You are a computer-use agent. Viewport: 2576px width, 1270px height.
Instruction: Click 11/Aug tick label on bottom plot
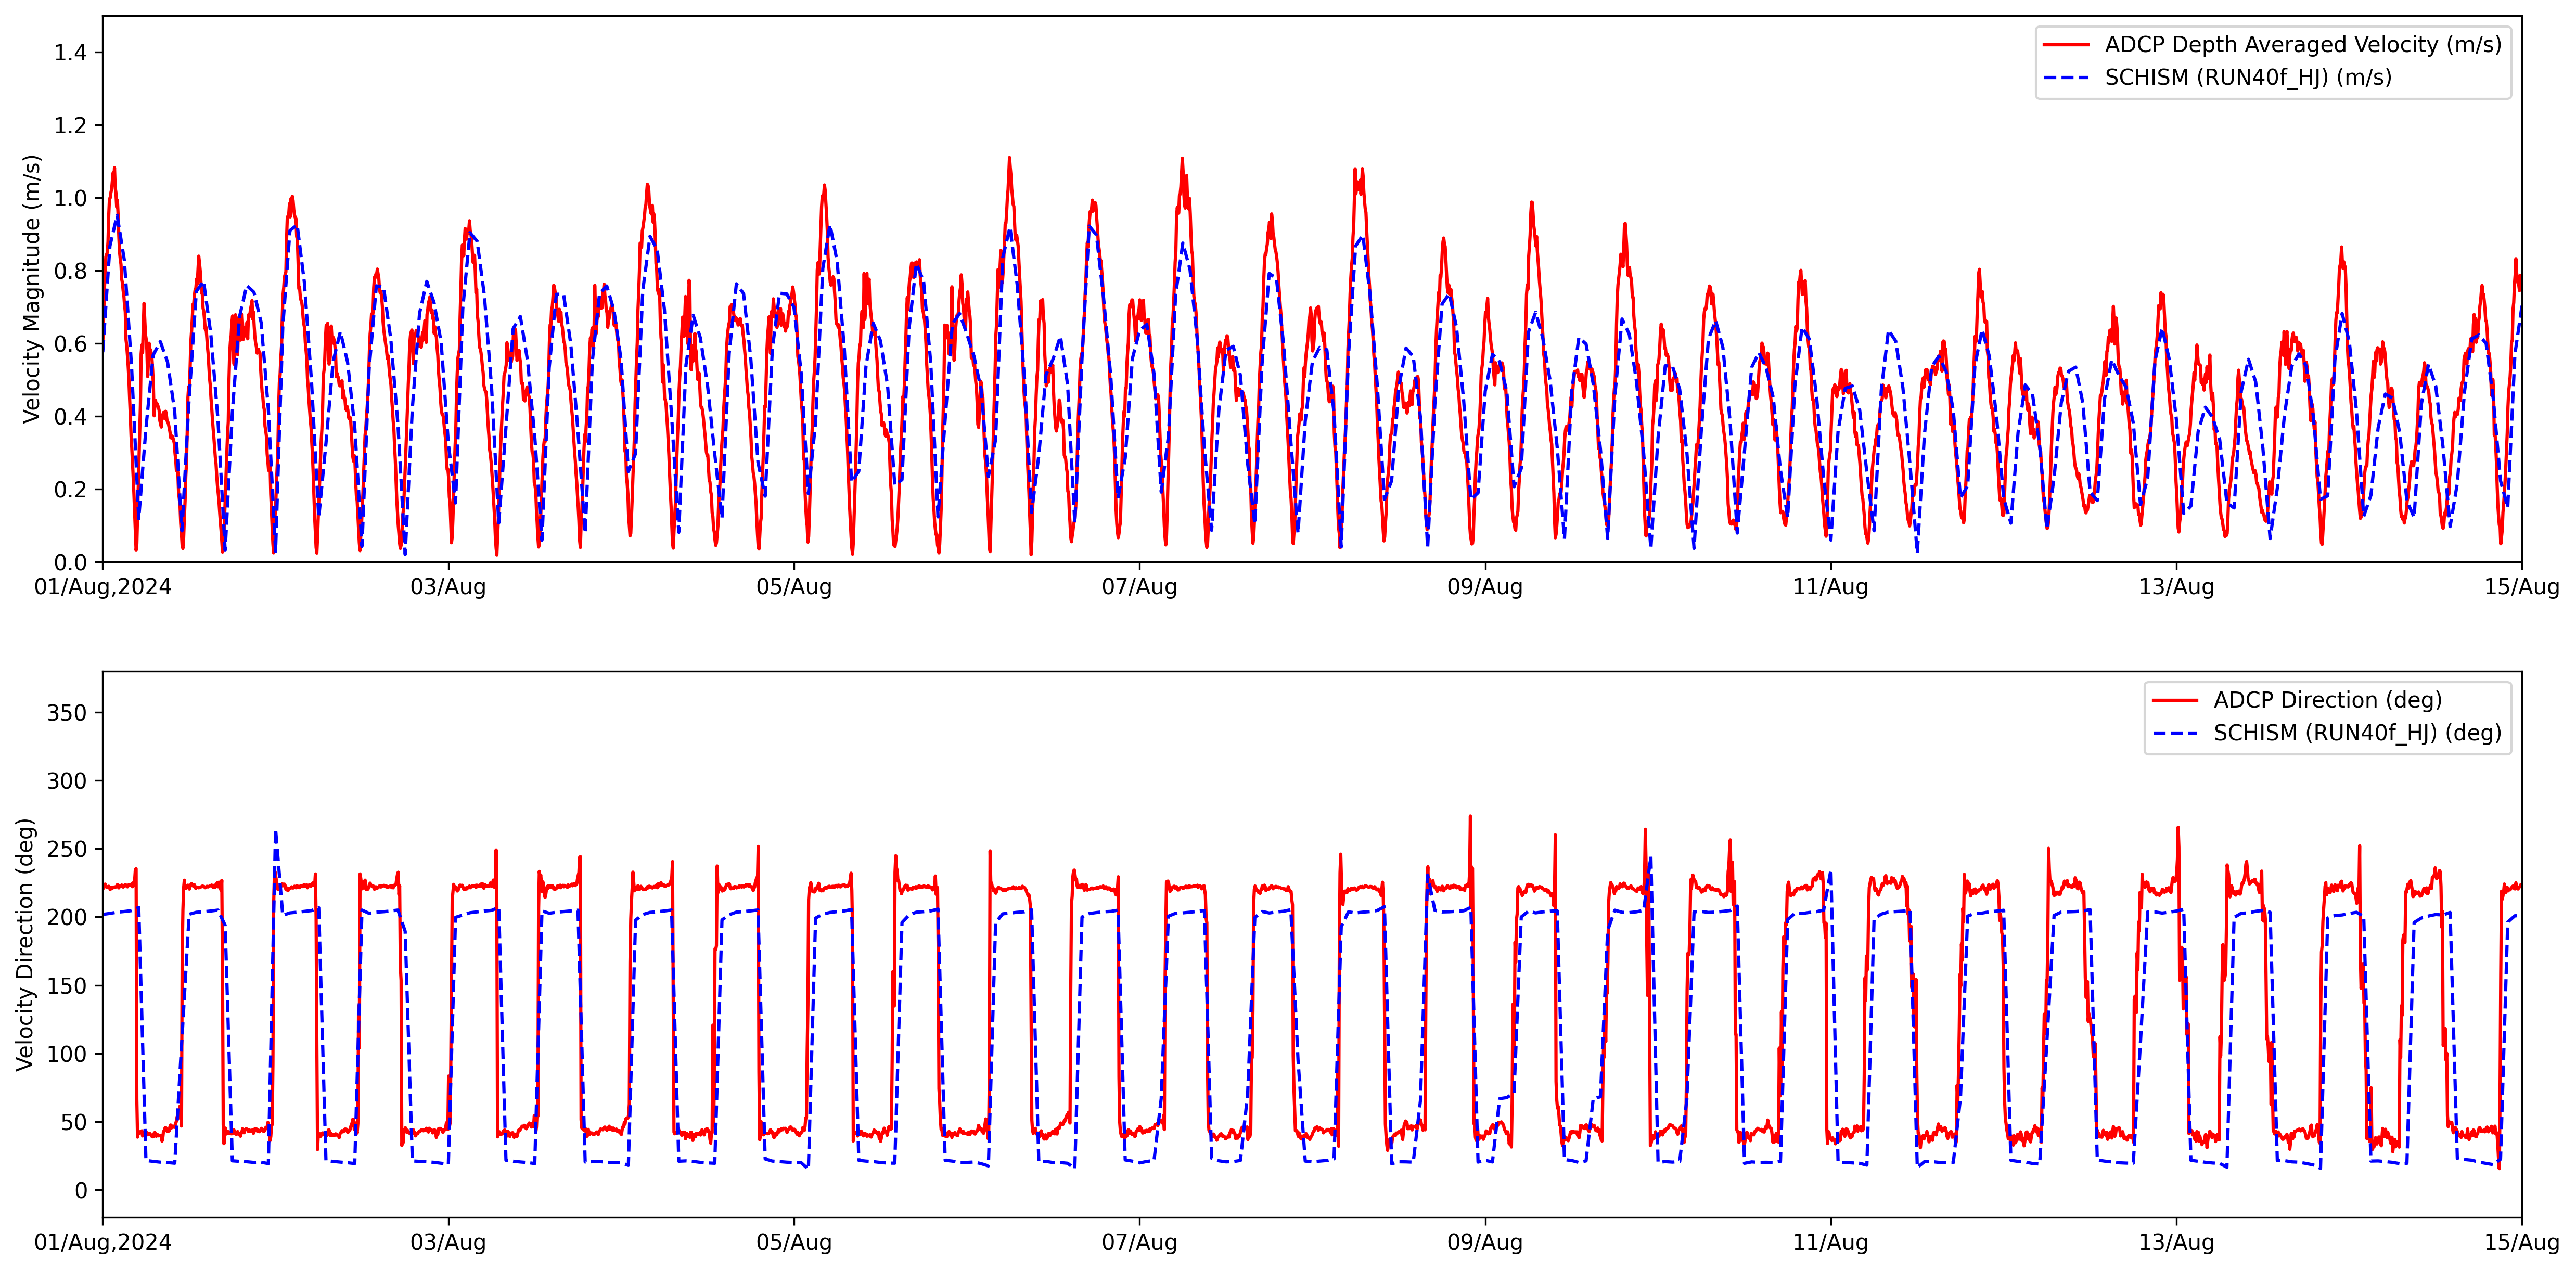click(x=1830, y=1243)
